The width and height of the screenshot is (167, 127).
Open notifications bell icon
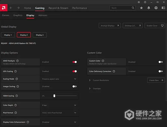149,8
